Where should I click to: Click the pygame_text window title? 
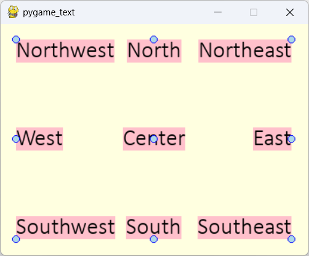[49, 12]
